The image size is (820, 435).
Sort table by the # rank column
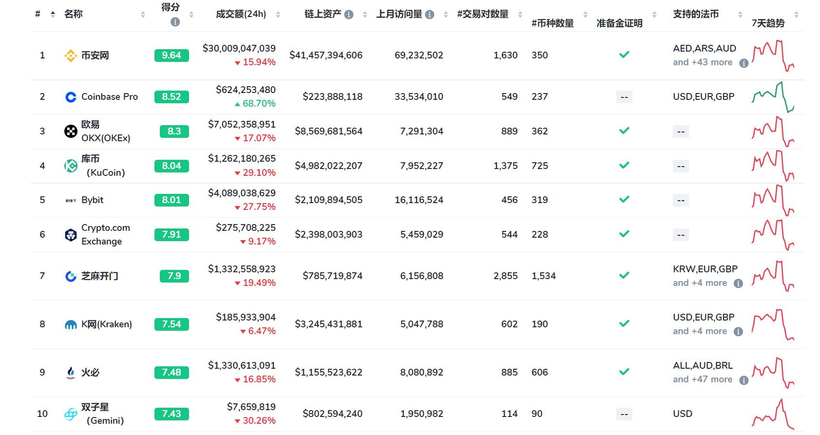pos(53,15)
